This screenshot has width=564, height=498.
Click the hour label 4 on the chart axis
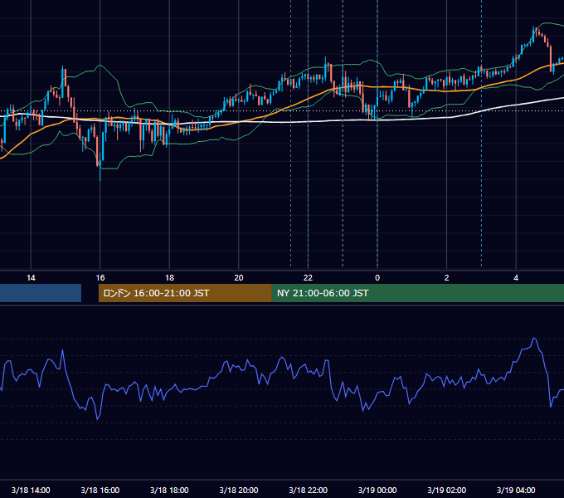click(x=516, y=278)
